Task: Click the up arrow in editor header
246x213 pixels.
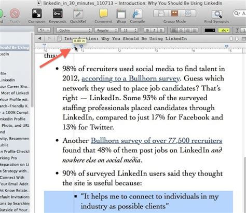Action: [x=231, y=38]
